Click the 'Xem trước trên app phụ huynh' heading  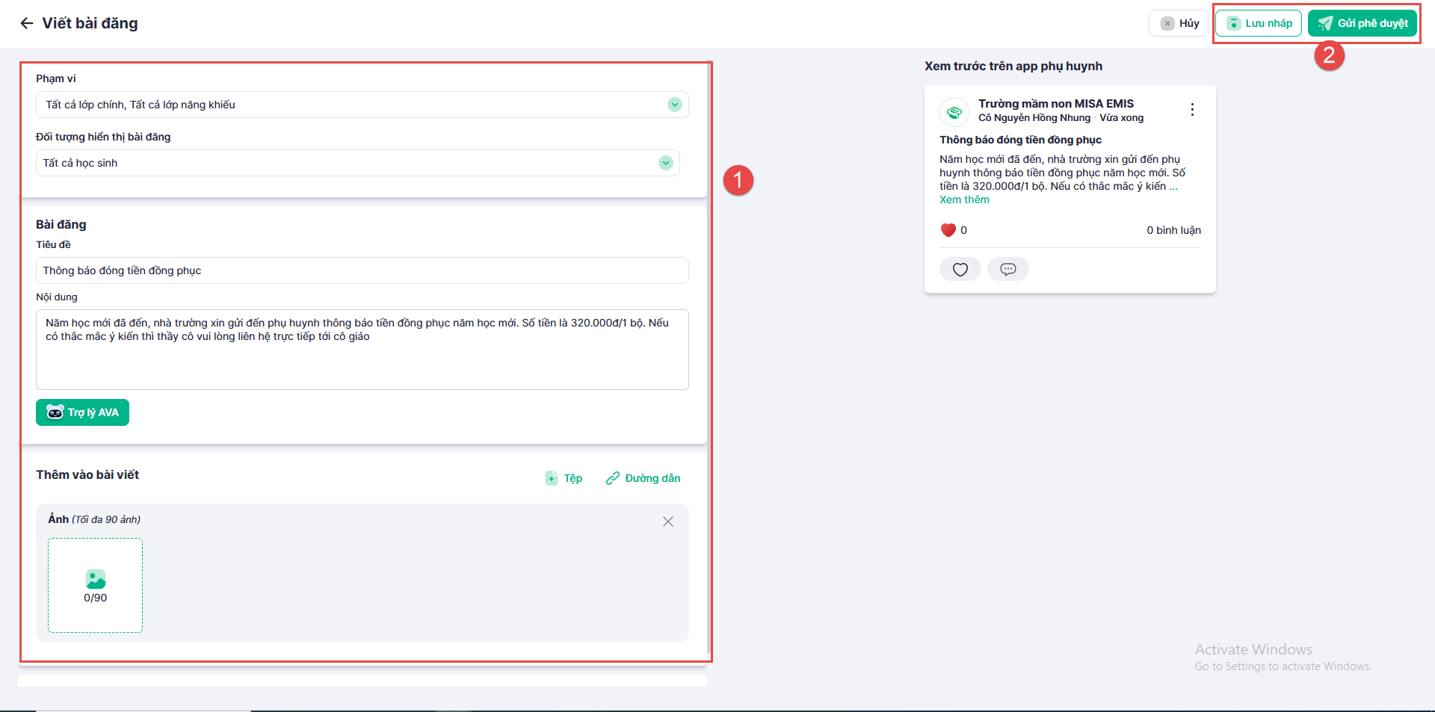point(1013,66)
